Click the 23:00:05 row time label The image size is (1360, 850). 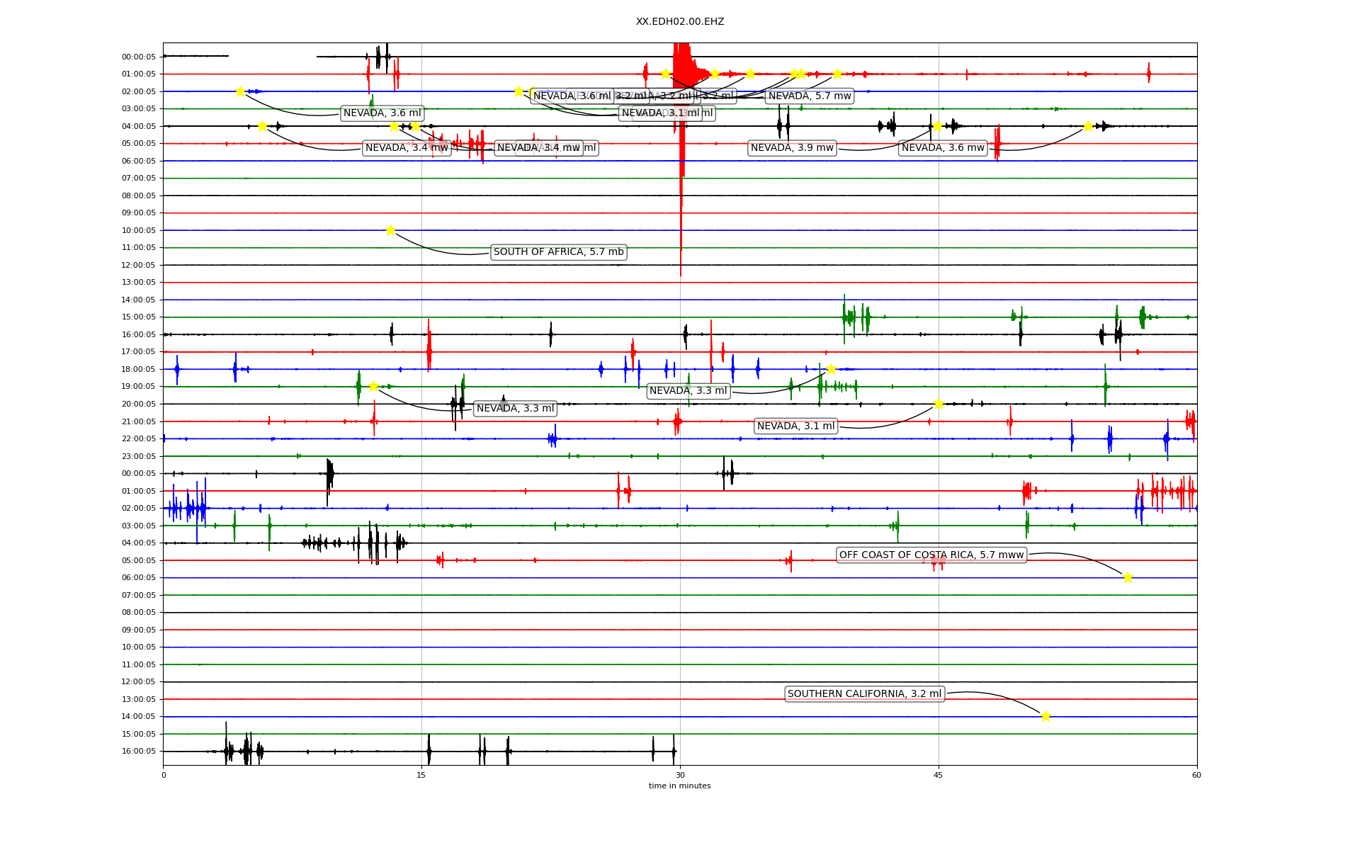(139, 456)
